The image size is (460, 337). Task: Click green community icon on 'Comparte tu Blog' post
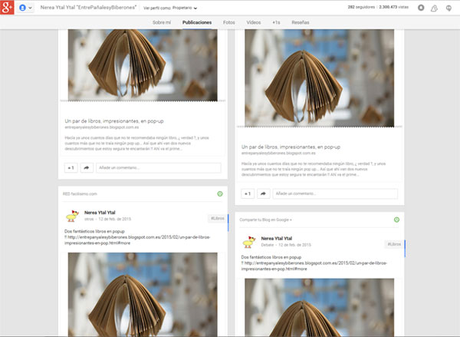pyautogui.click(x=396, y=220)
